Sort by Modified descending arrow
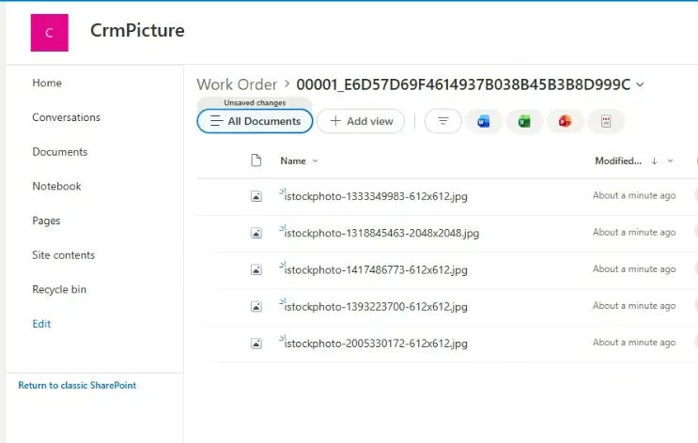This screenshot has height=443, width=698. click(x=654, y=161)
